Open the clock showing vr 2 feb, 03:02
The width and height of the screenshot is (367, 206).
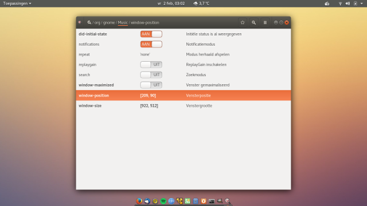(171, 3)
